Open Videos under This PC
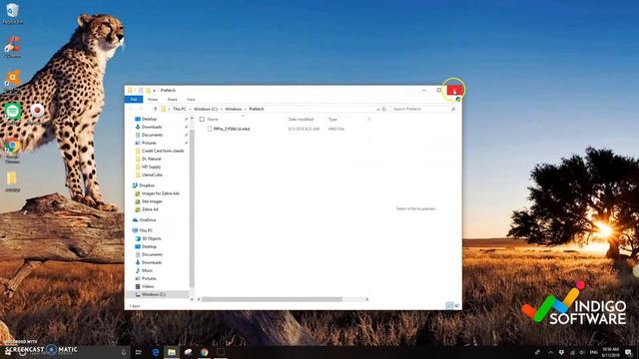 [x=148, y=286]
